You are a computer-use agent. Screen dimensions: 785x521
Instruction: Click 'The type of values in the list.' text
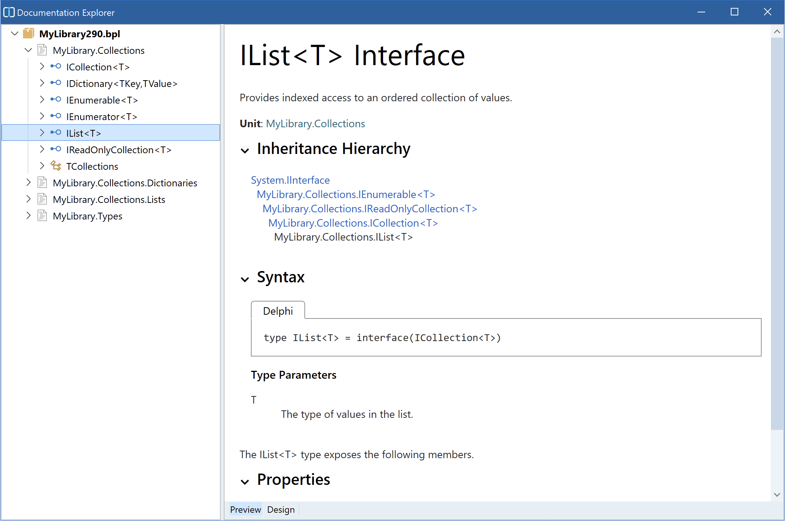pyautogui.click(x=347, y=414)
